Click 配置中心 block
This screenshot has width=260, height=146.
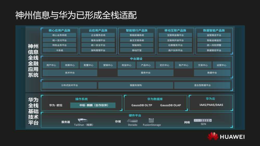click(x=89, y=65)
